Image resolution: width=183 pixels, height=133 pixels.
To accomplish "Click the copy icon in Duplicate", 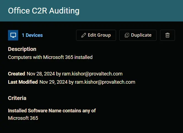I will point(127,35).
